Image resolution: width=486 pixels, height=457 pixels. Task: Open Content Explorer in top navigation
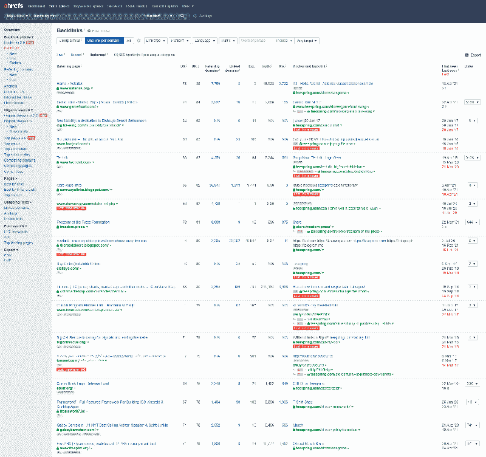pos(165,6)
